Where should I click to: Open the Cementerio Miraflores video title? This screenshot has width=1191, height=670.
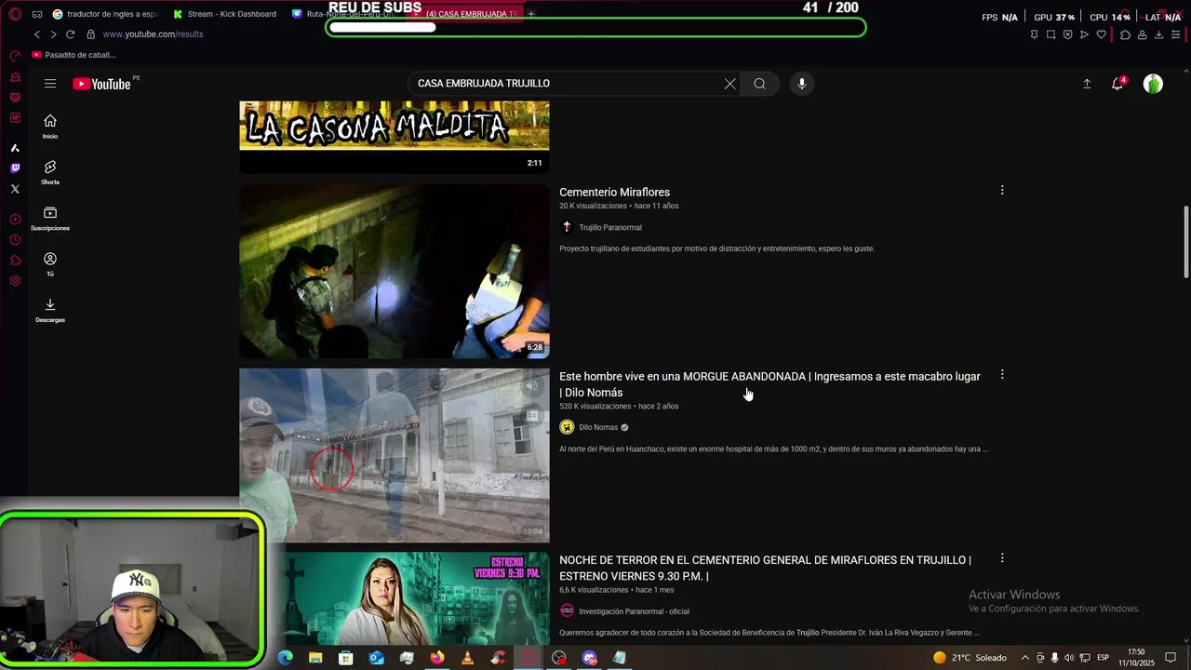614,193
